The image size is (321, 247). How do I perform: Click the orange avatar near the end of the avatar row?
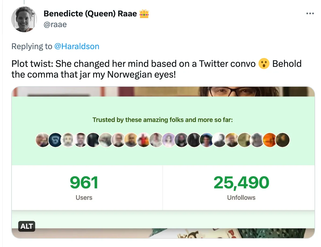click(x=270, y=140)
